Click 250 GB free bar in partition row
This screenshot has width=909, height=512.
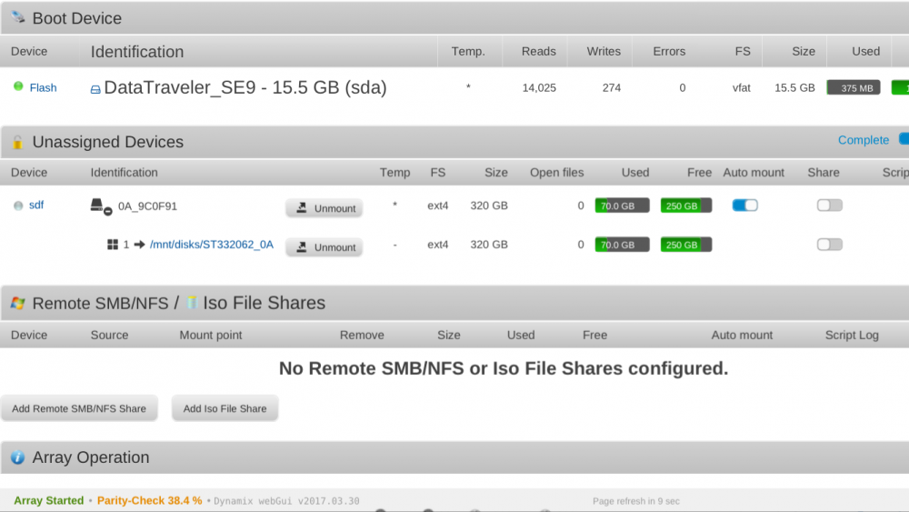[x=685, y=245]
